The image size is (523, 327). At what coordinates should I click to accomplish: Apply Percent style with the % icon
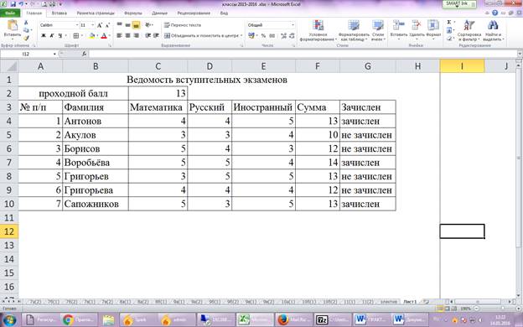coord(263,35)
